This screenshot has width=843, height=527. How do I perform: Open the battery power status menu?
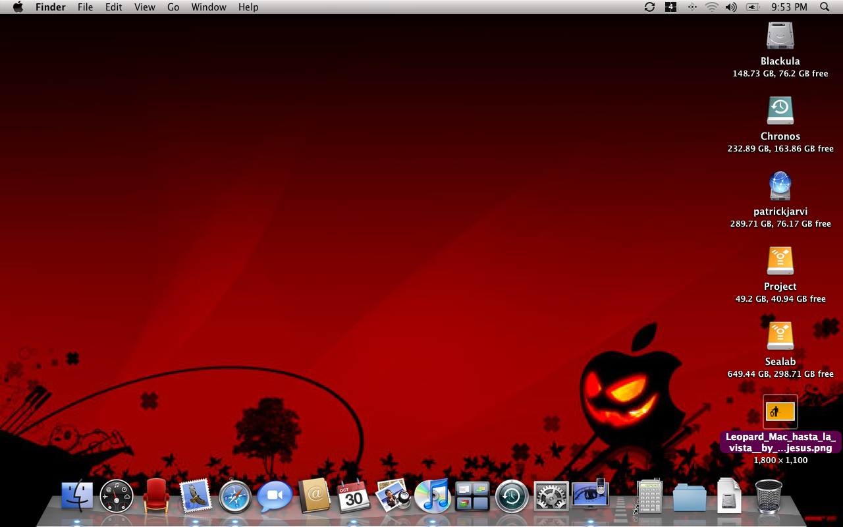753,7
